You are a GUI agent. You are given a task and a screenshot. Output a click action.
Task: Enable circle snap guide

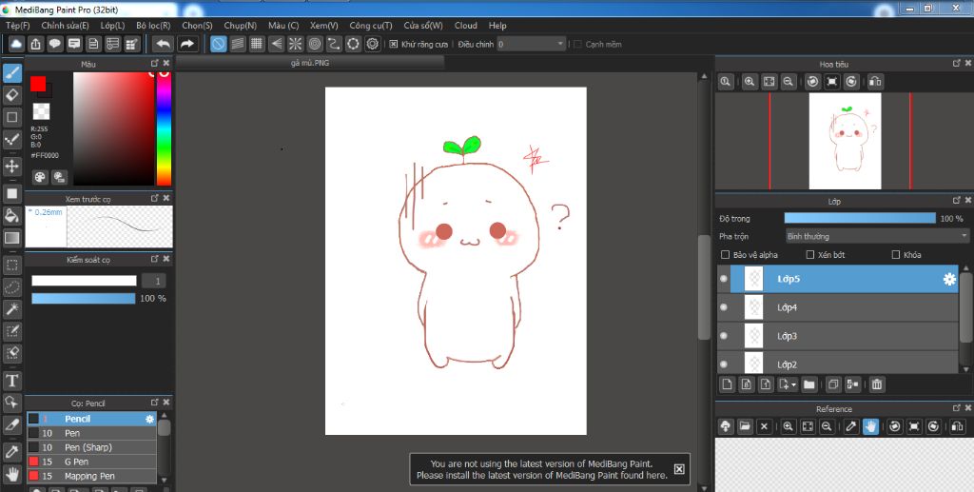tap(314, 44)
